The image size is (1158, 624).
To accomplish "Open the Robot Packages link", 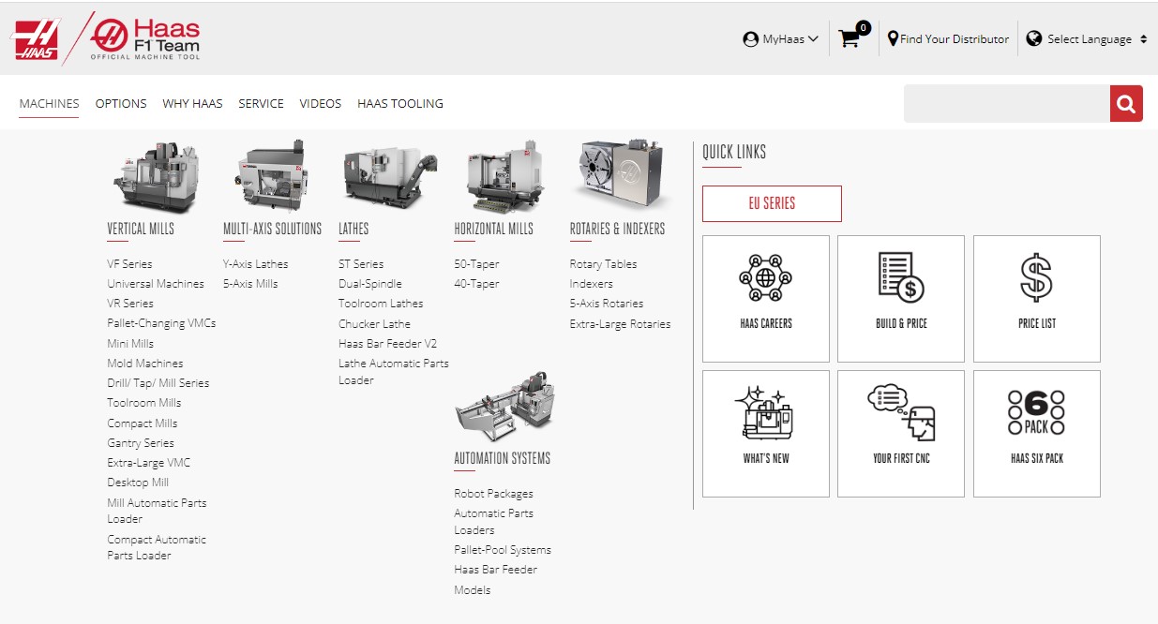I will point(493,494).
